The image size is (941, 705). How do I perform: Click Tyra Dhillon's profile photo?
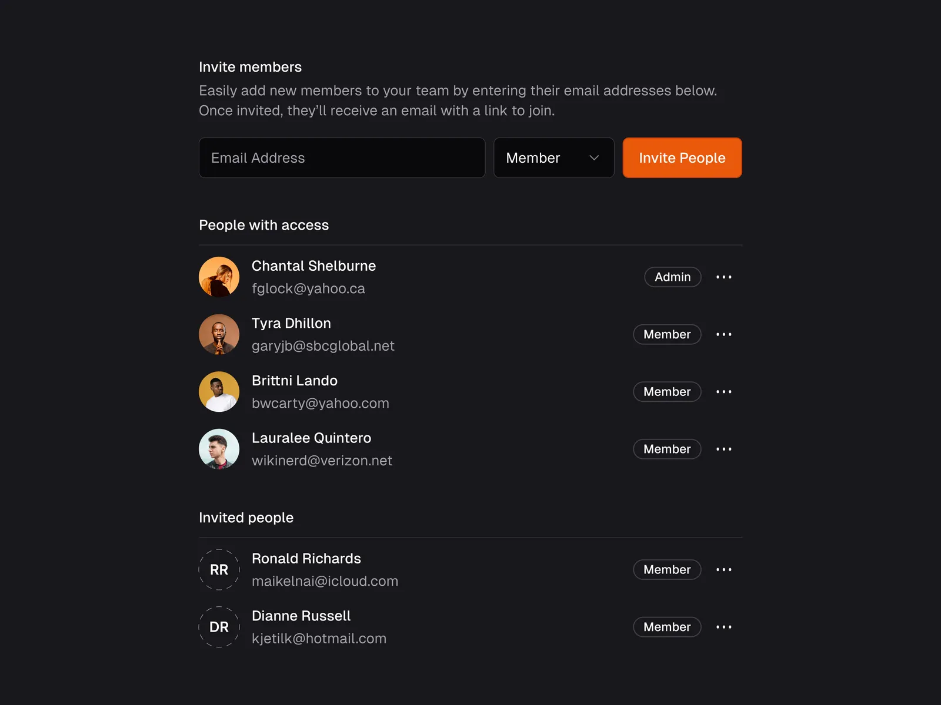coord(219,334)
